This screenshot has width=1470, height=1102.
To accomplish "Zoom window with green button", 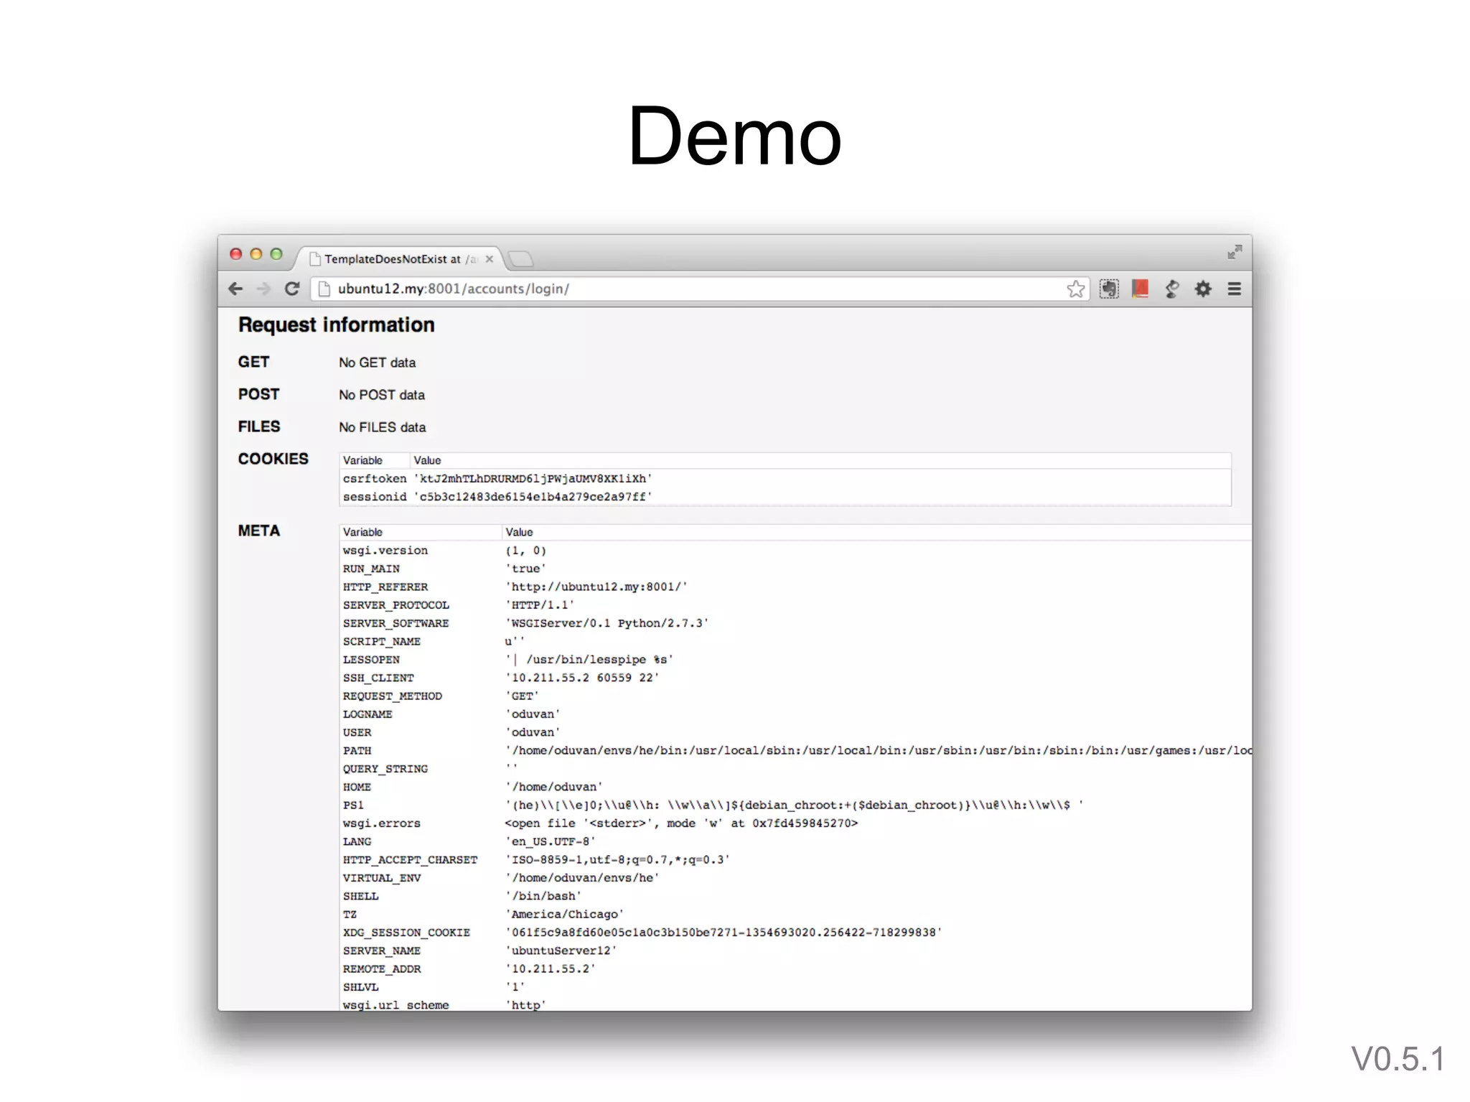I will 276,254.
